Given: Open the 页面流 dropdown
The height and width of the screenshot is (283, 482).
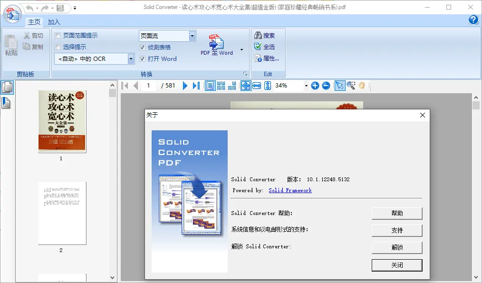Looking at the screenshot, I should click(x=192, y=35).
